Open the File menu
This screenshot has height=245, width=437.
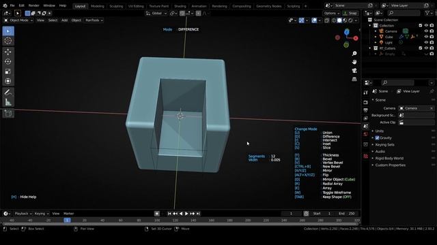12,5
